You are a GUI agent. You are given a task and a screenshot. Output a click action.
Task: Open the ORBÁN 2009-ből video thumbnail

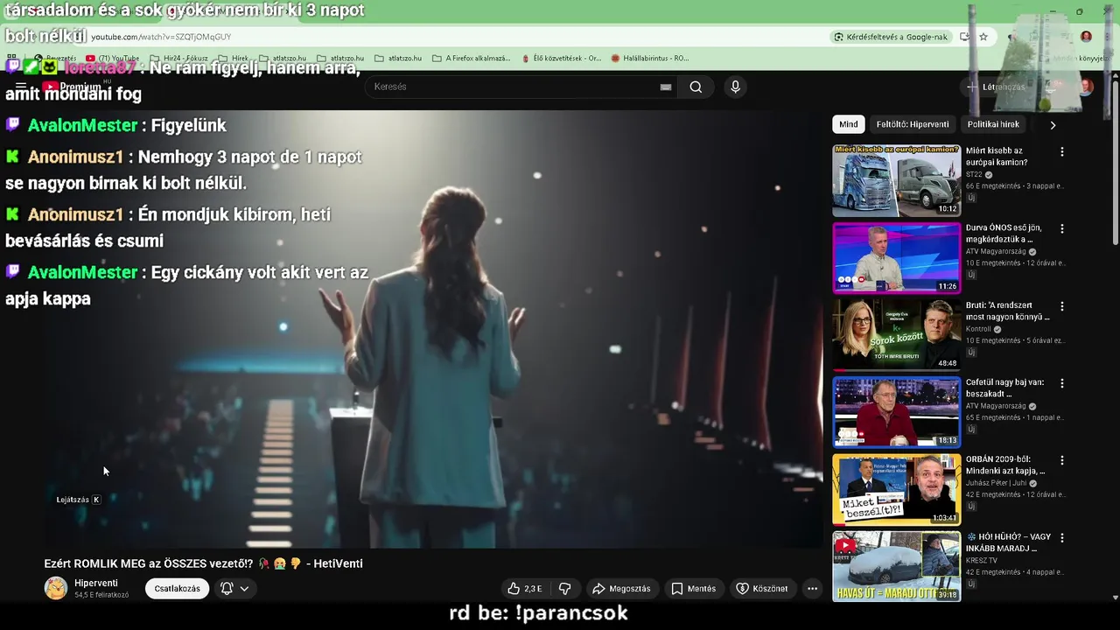click(x=896, y=489)
